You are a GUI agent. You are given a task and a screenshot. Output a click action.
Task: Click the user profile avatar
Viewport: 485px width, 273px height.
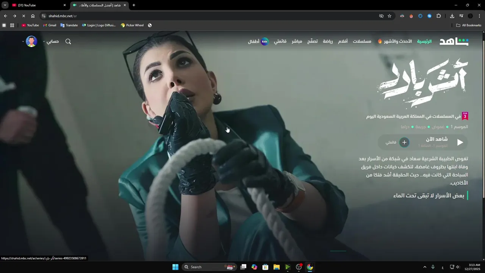[x=31, y=41]
